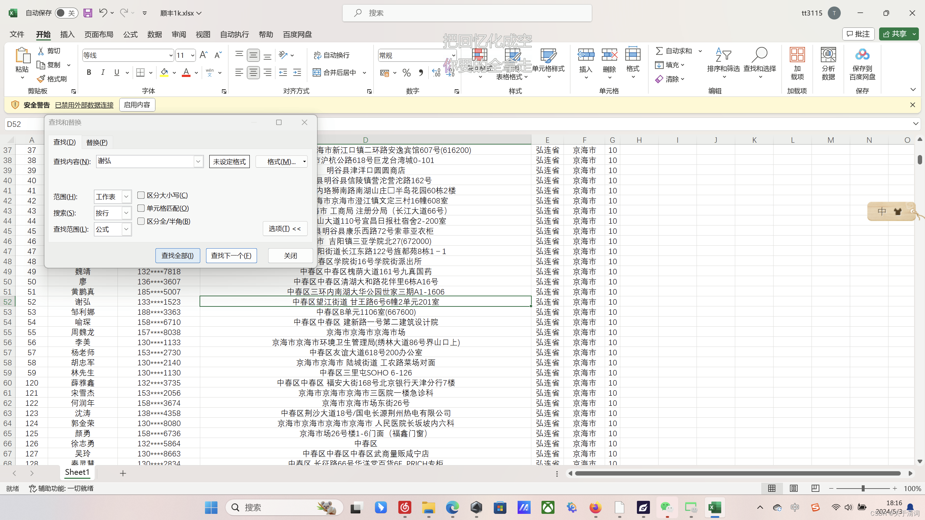Click the Enable Content (启用内容) button
The height and width of the screenshot is (520, 925).
pyautogui.click(x=137, y=105)
